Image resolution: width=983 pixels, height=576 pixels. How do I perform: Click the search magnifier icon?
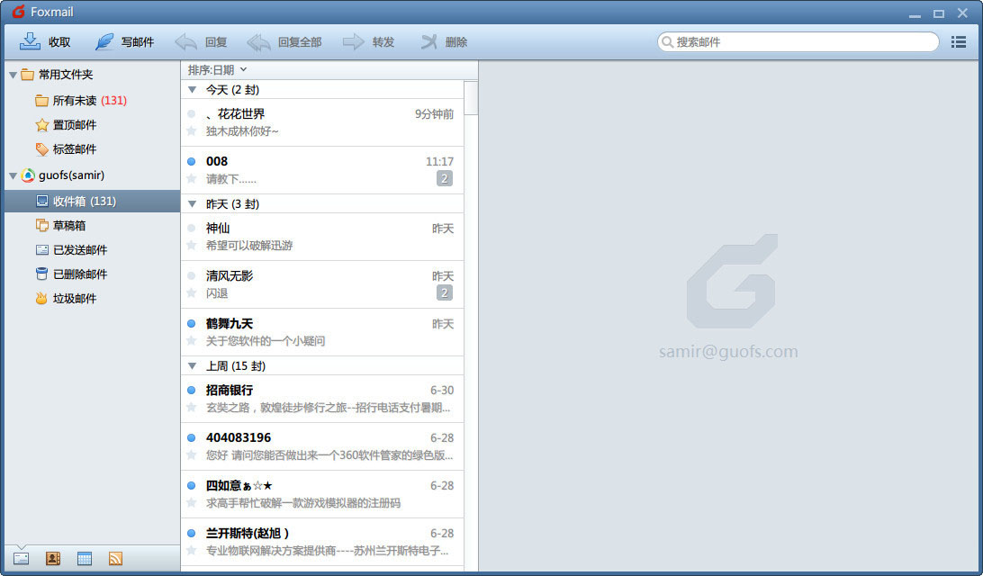(668, 42)
